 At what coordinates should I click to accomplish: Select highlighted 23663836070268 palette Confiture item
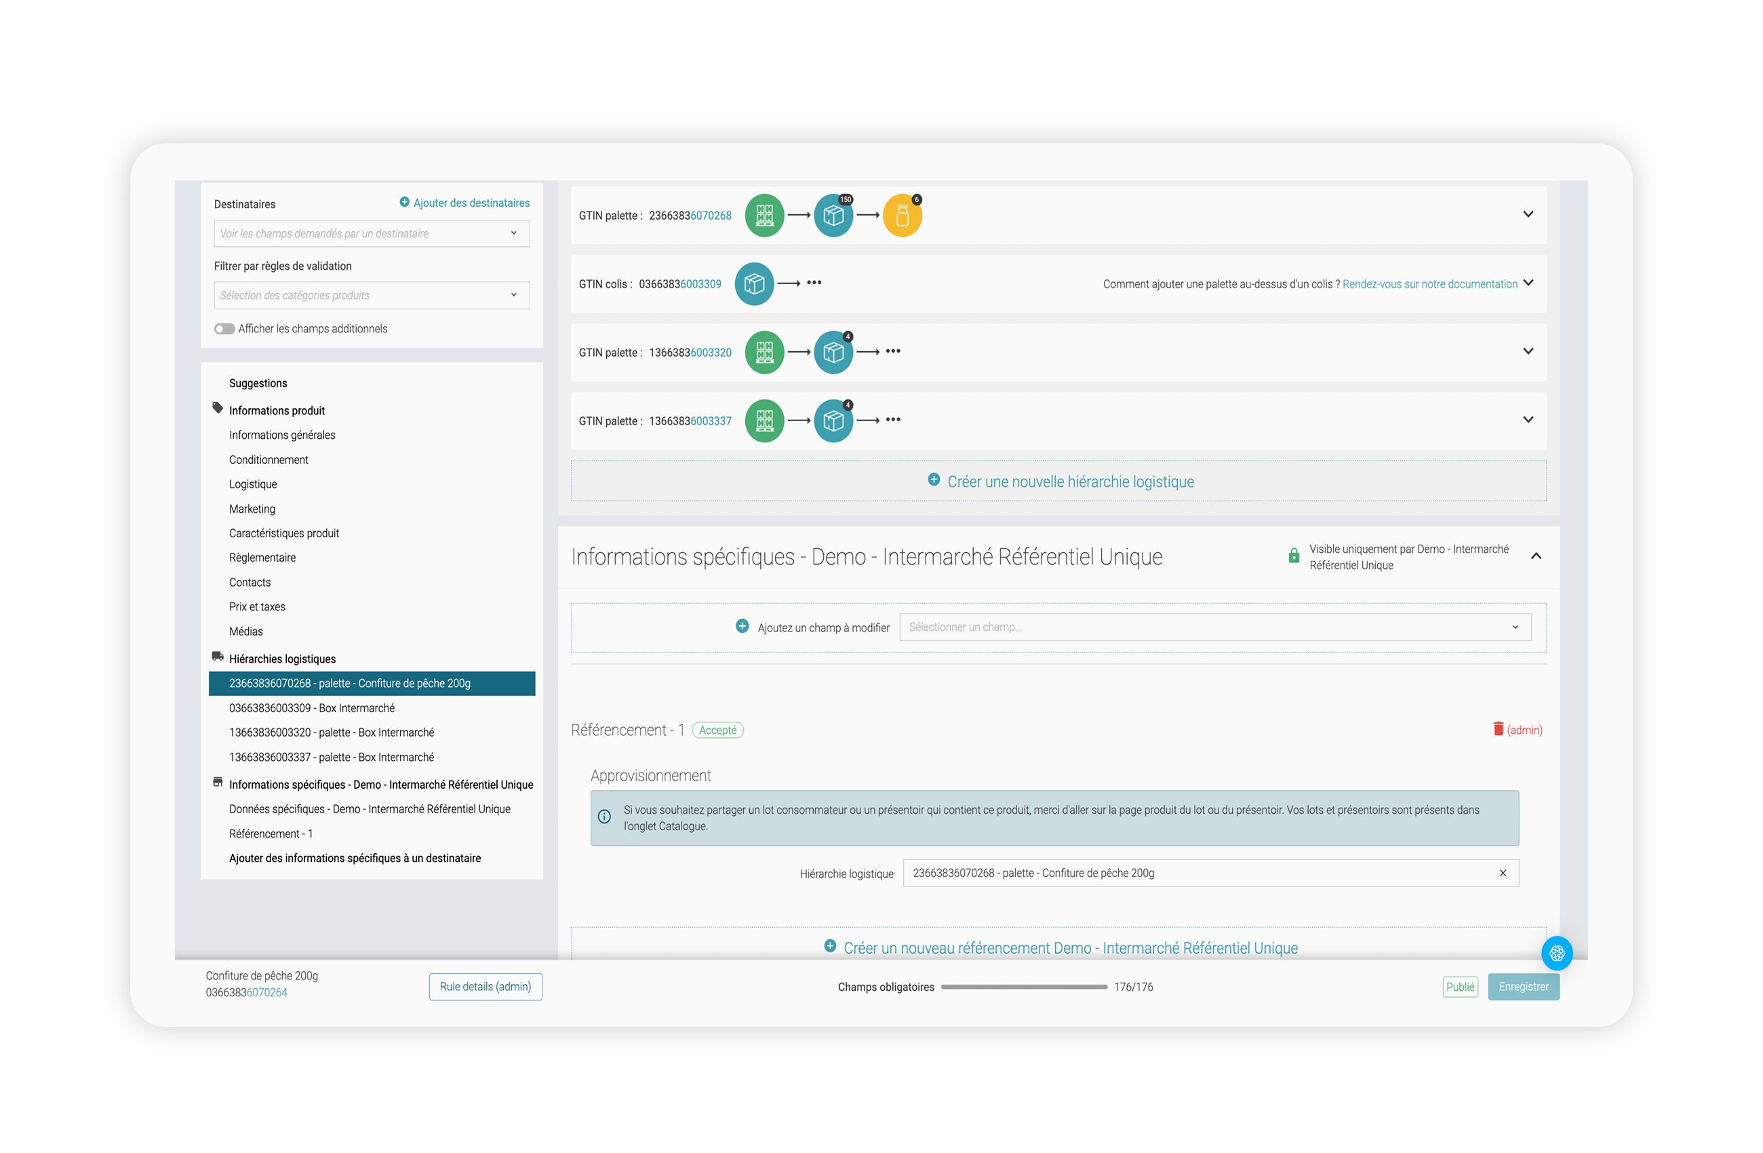[x=372, y=683]
